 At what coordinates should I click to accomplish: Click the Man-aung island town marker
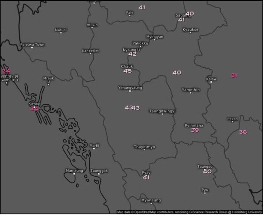tap(74, 174)
